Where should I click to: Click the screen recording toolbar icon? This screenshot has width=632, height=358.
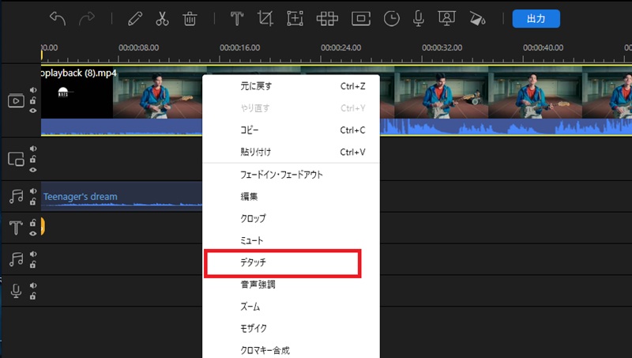coord(446,18)
